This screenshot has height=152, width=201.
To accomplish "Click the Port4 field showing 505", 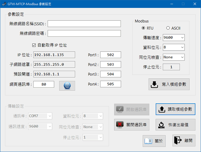I will (111, 84).
